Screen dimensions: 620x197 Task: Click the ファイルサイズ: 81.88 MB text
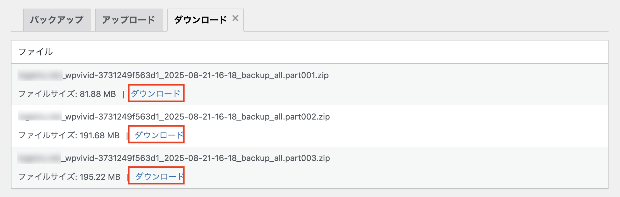[x=67, y=94]
